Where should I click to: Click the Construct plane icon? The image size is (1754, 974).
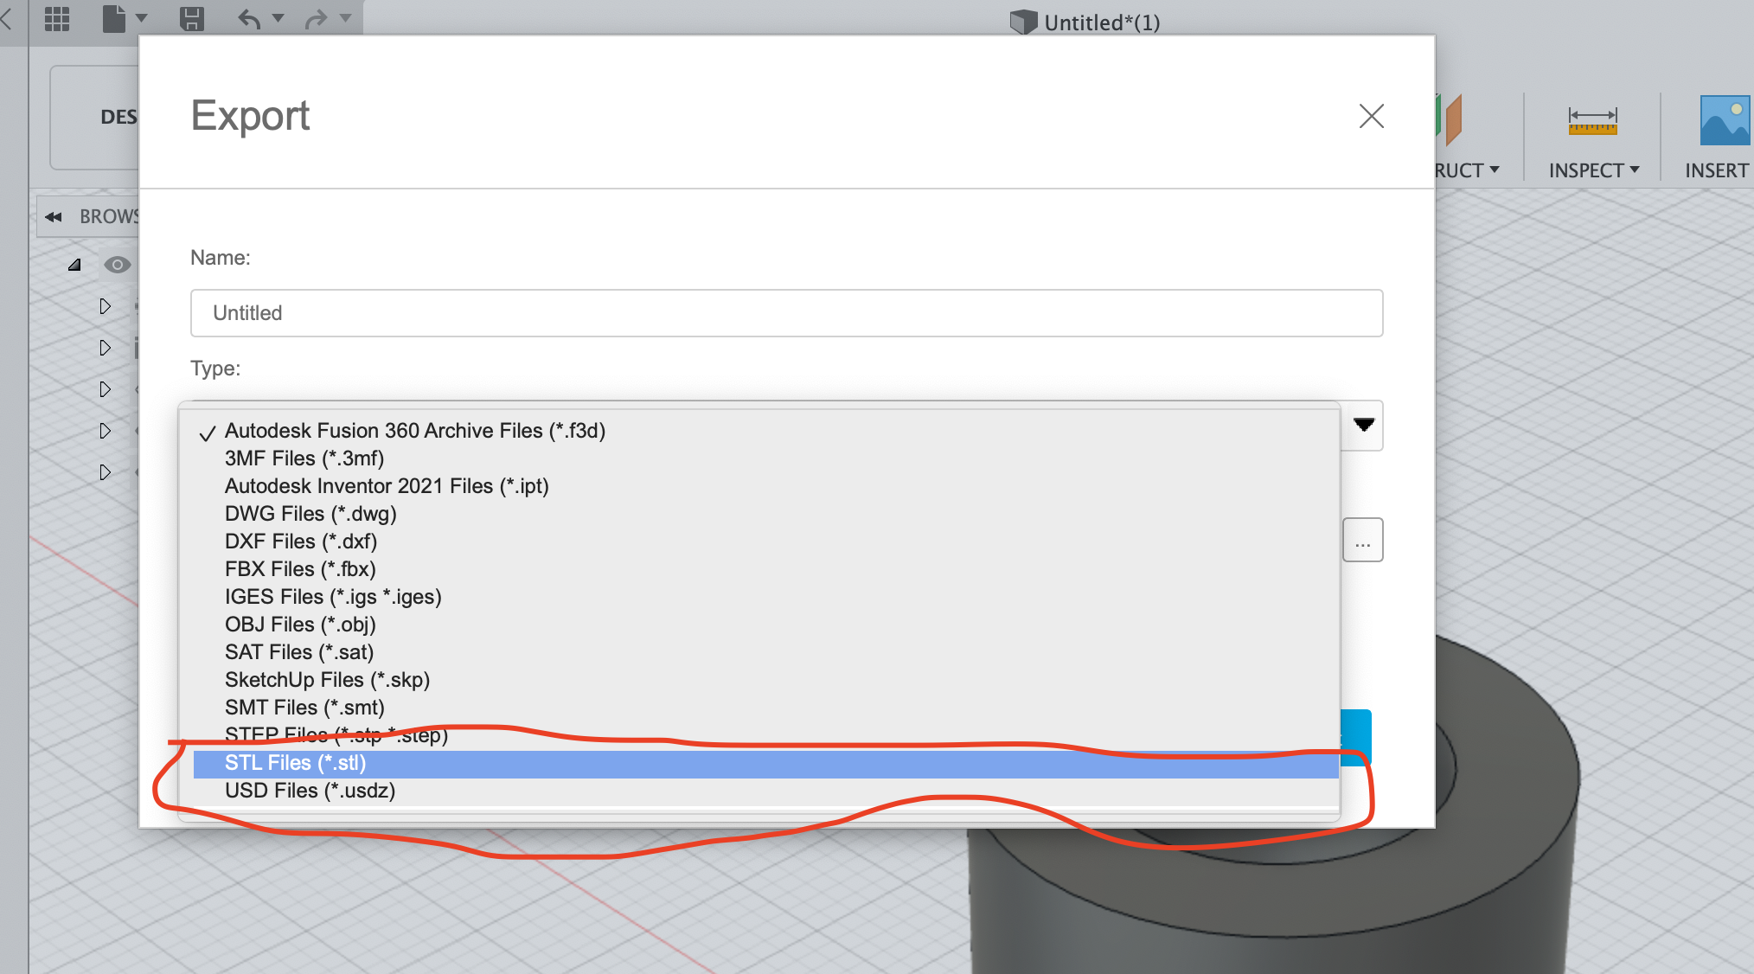tap(1449, 119)
